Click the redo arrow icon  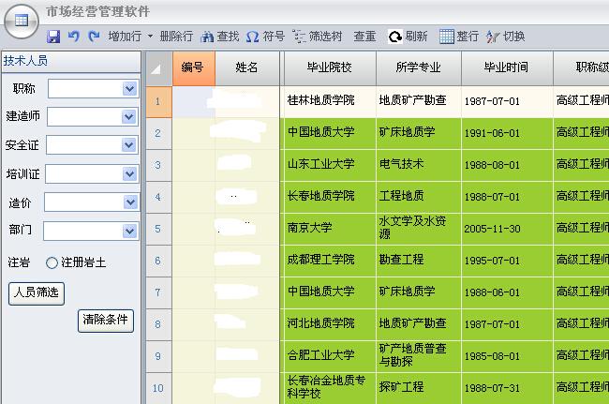[x=94, y=37]
